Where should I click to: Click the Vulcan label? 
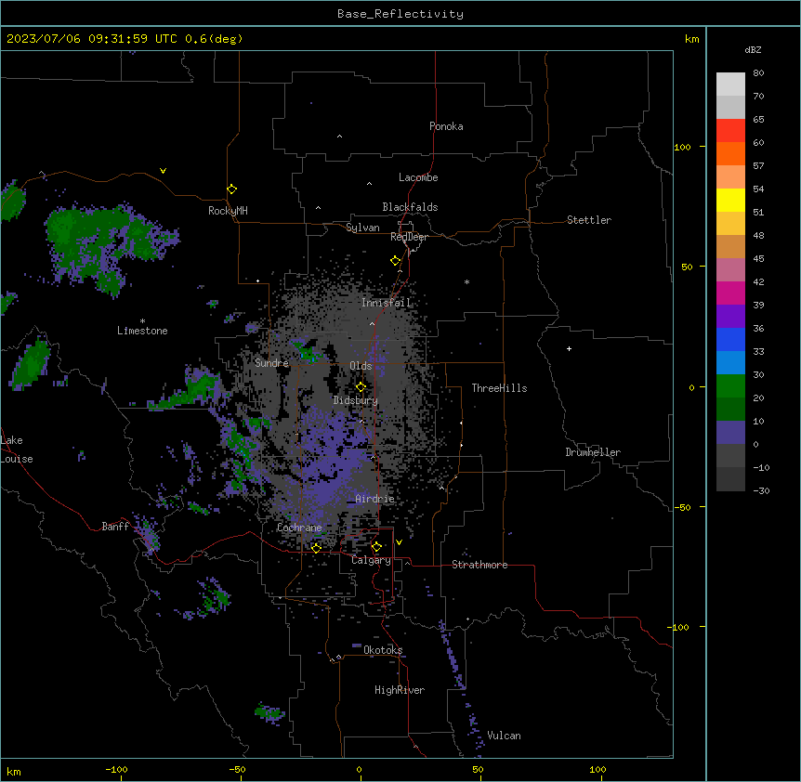505,736
